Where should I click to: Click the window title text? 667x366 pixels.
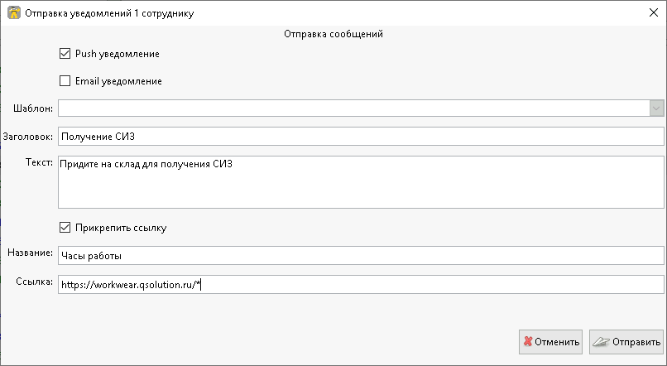111,13
